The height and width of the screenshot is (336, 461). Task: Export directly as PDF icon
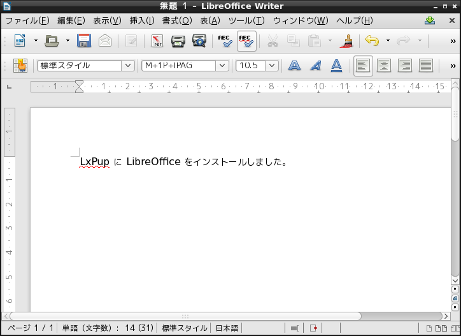157,41
